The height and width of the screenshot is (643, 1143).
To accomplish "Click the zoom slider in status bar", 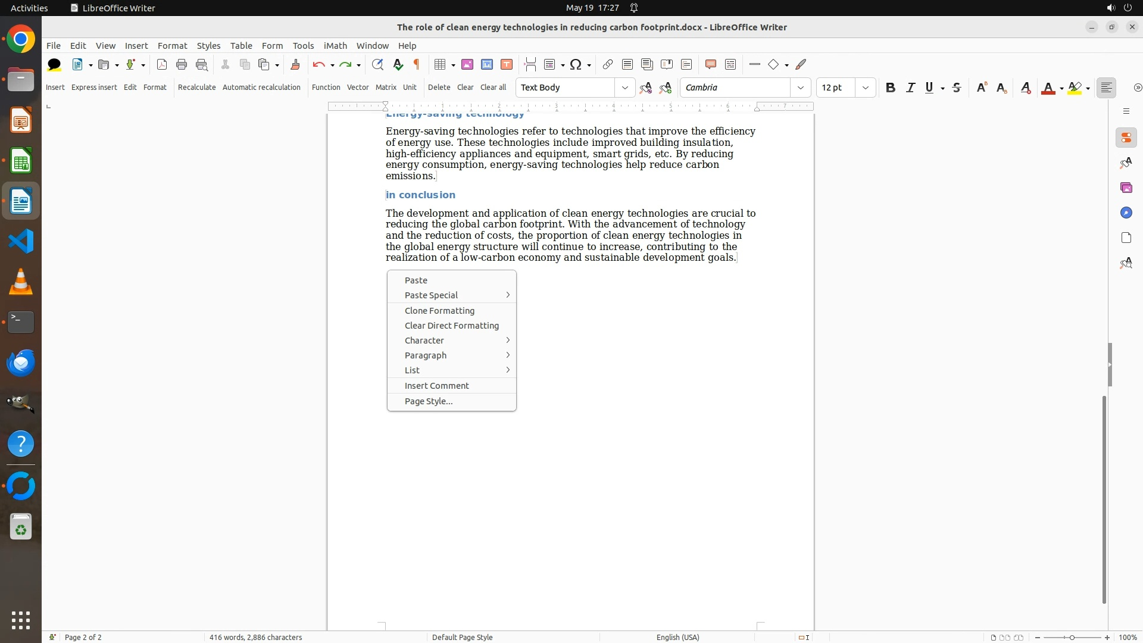I will (x=1072, y=637).
